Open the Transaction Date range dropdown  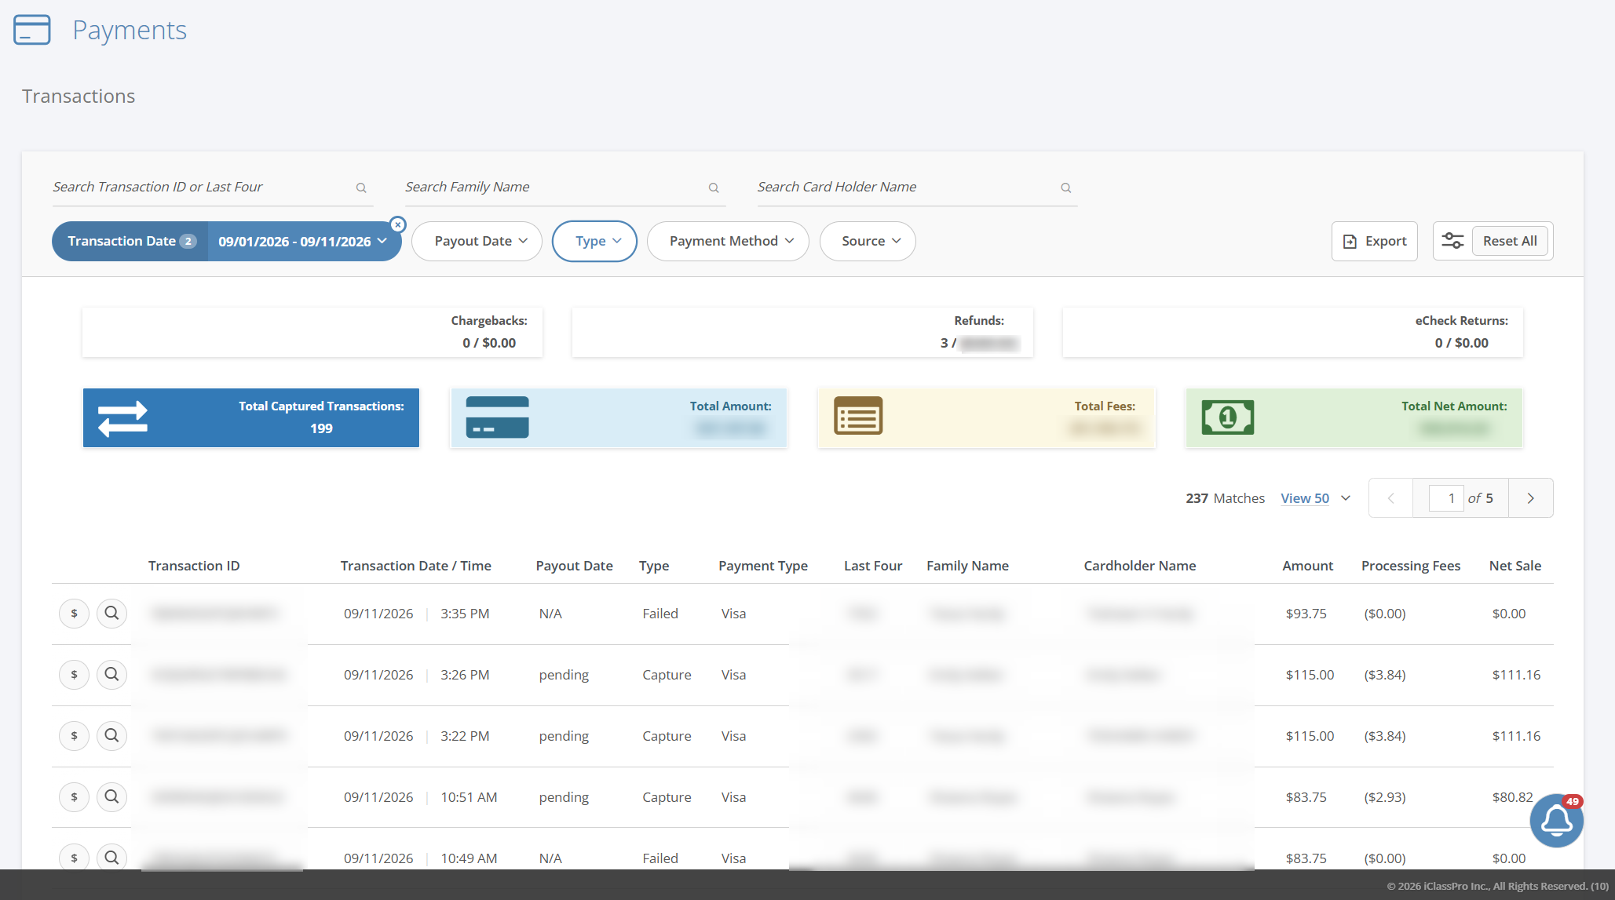click(x=303, y=241)
